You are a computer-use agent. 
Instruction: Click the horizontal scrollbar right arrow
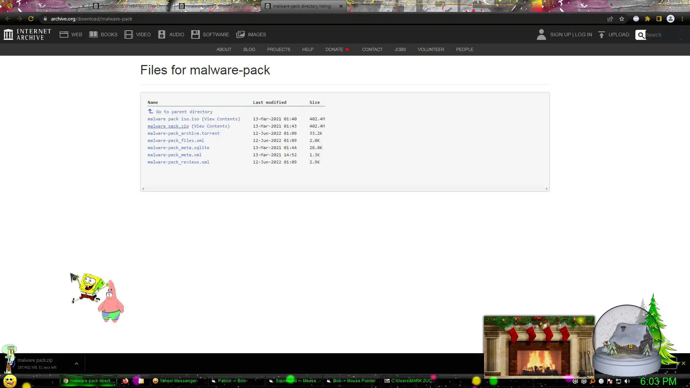pos(547,189)
